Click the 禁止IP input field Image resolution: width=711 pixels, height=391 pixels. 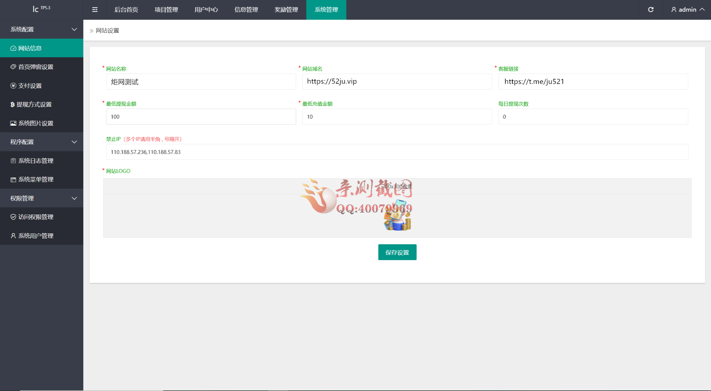[397, 152]
